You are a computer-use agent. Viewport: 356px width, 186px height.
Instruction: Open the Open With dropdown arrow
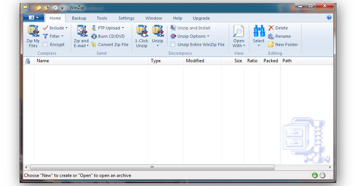244,46
